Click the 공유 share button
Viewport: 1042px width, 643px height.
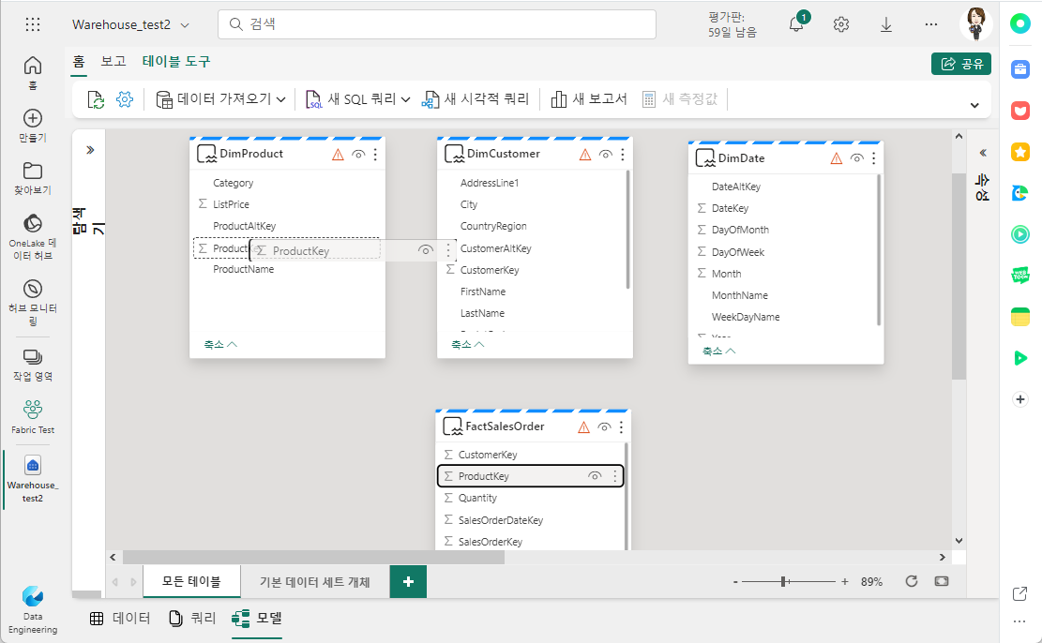(961, 64)
